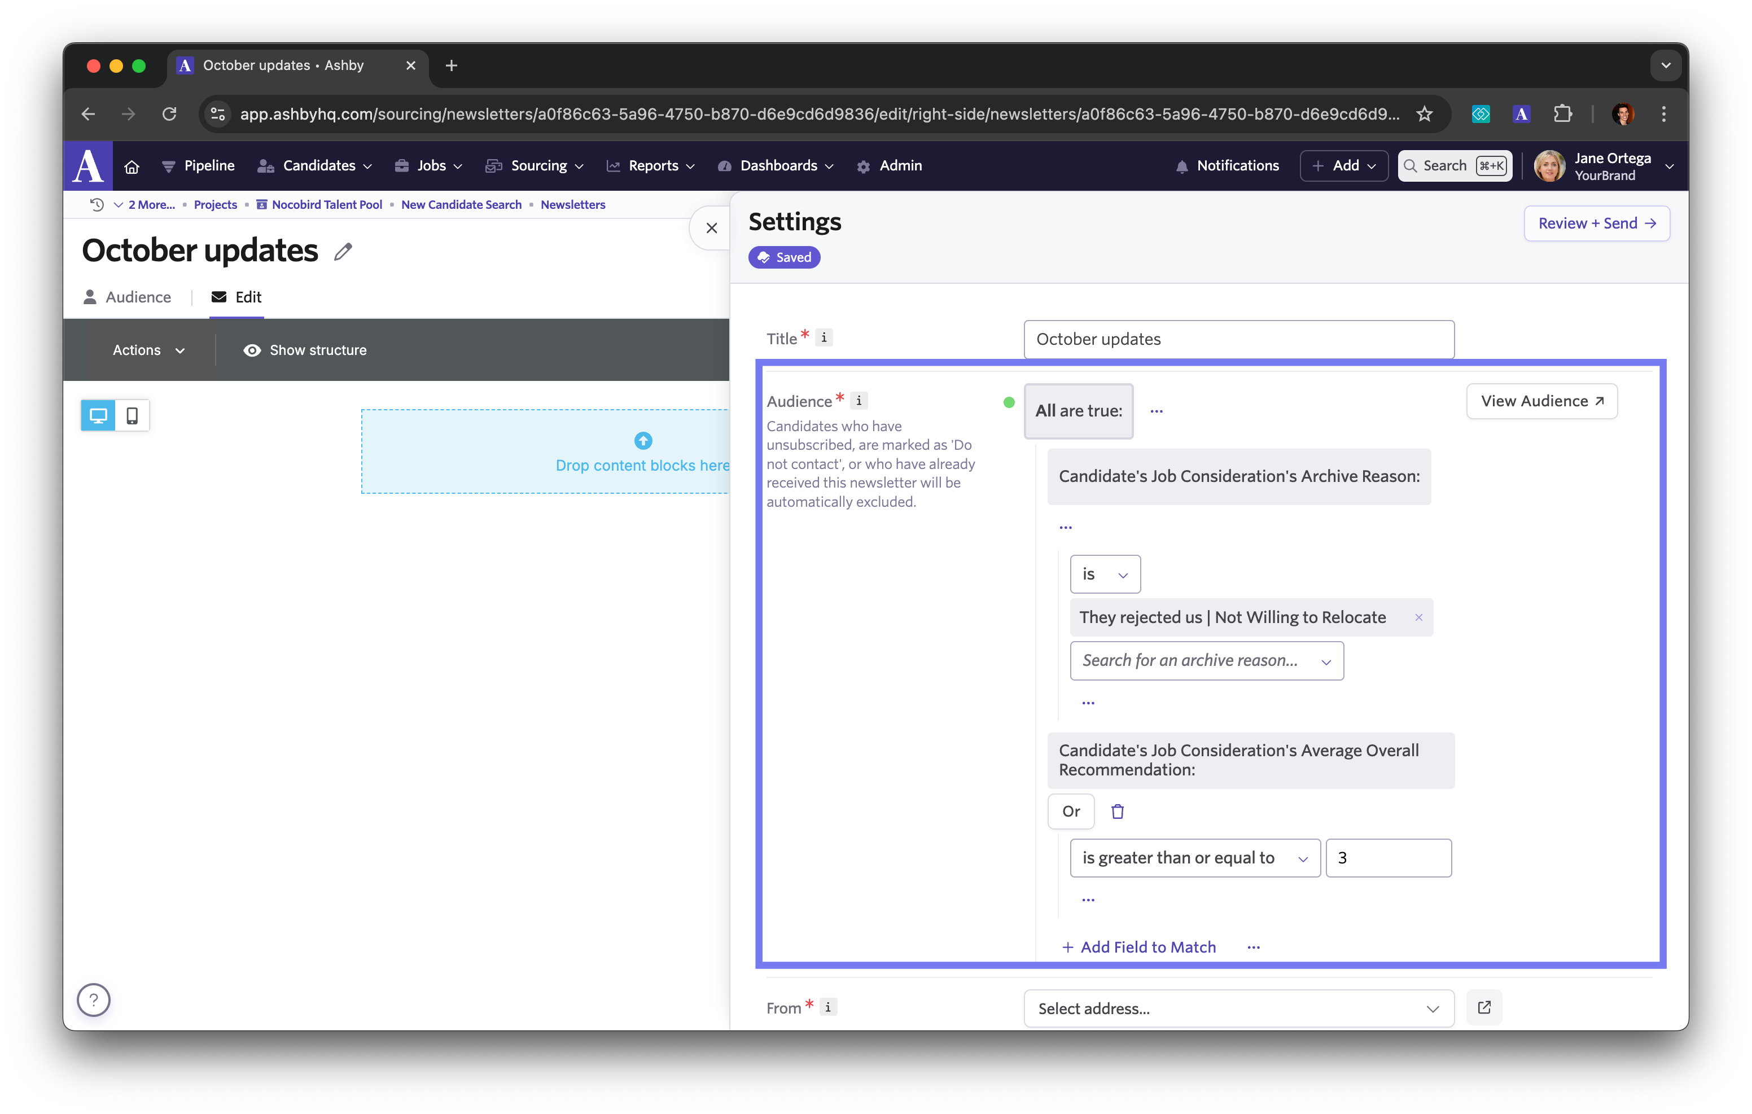The width and height of the screenshot is (1752, 1114).
Task: Open the Sourcing menu
Action: pos(534,166)
